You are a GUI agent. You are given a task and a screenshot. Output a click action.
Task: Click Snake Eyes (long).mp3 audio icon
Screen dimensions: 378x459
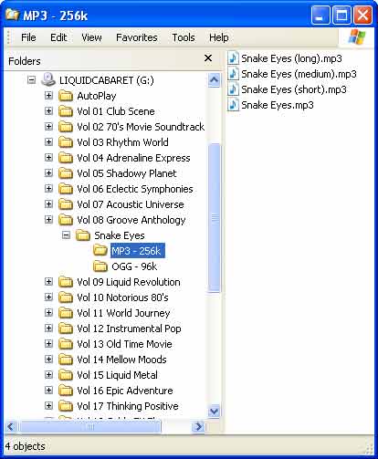point(234,57)
